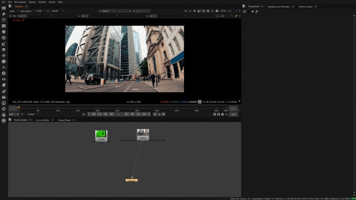Switch to the Dope Sheet tab

pos(65,120)
